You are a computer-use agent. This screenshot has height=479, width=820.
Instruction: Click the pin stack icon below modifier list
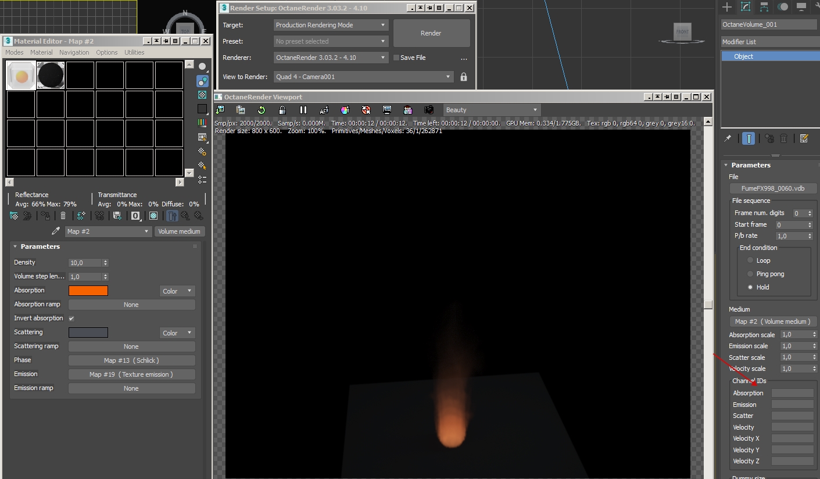728,138
